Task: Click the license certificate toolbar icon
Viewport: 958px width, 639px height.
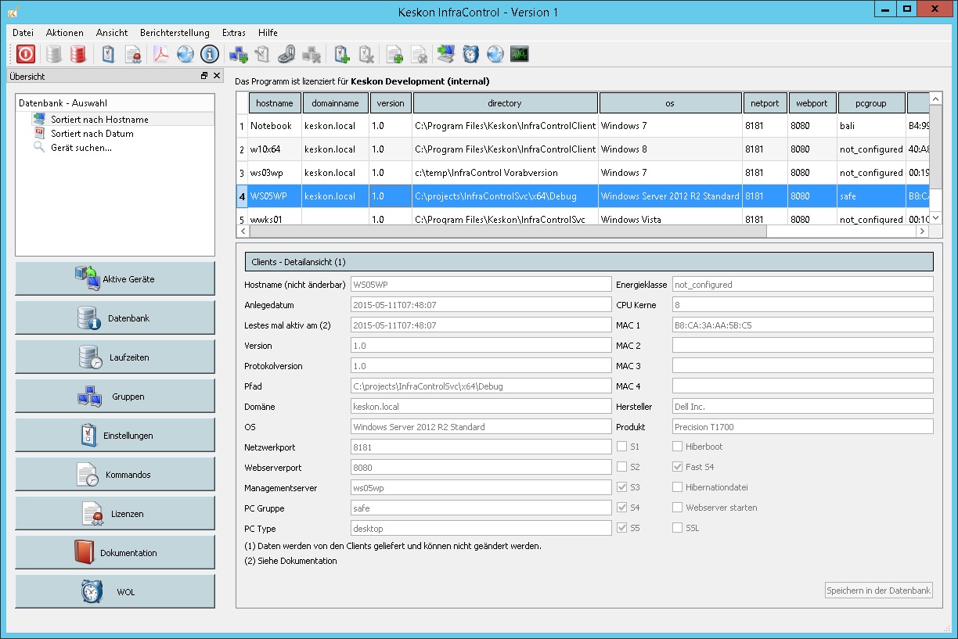Action: pyautogui.click(x=133, y=54)
